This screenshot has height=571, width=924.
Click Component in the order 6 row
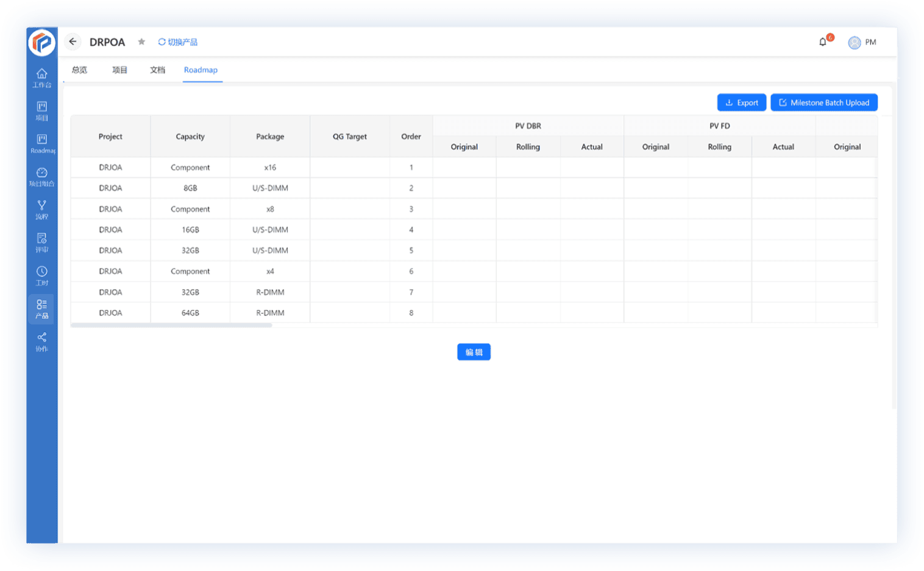click(190, 271)
